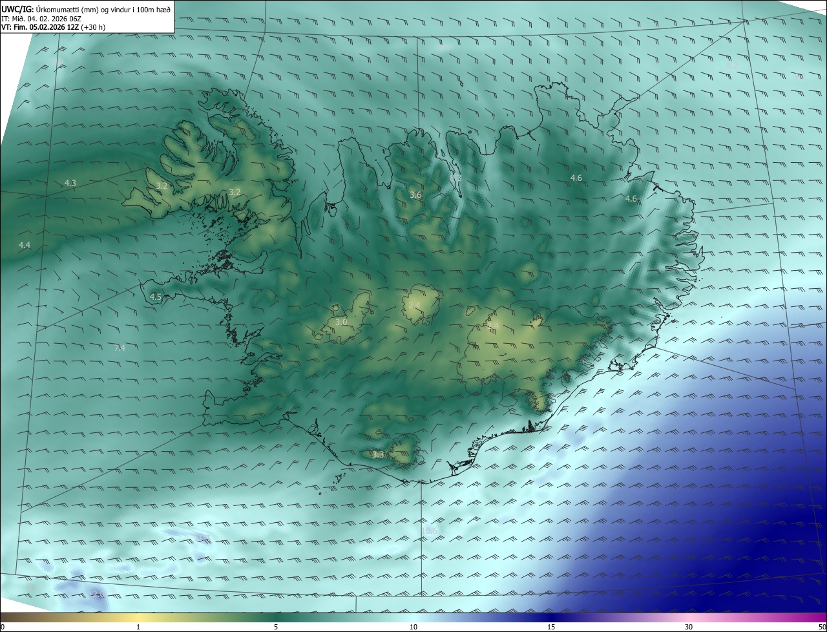
Task: Click the "7.4" value label on the map
Action: coord(120,348)
